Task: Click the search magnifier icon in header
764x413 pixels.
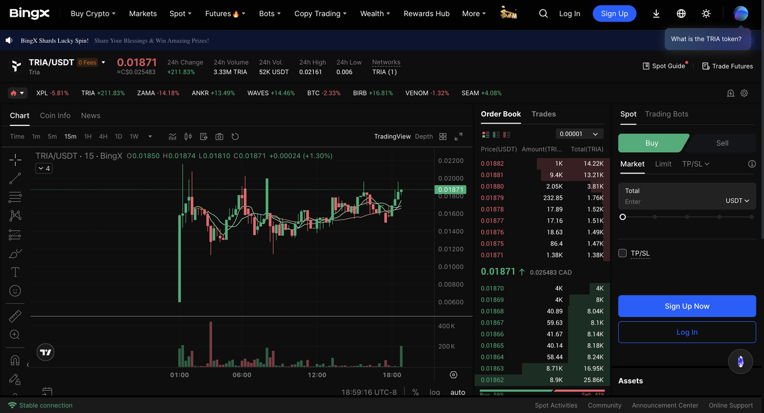Action: tap(543, 14)
